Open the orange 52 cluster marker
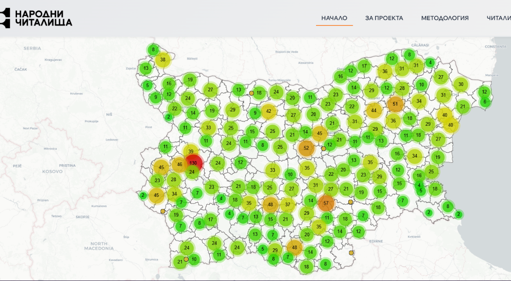The image size is (511, 281). (306, 148)
